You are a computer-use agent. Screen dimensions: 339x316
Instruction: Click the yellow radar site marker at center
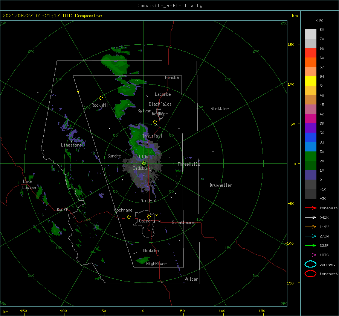144,163
